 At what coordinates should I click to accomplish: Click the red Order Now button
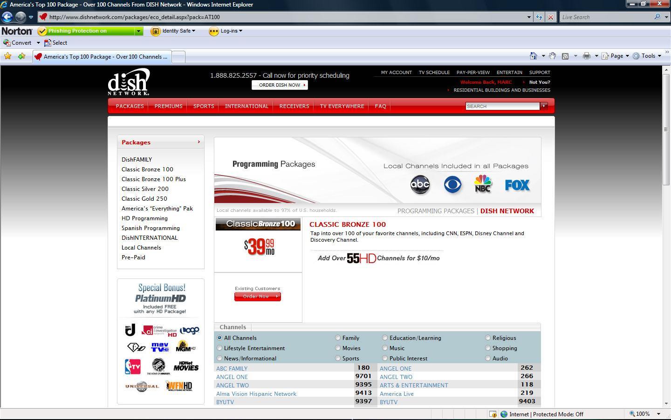[x=258, y=297]
